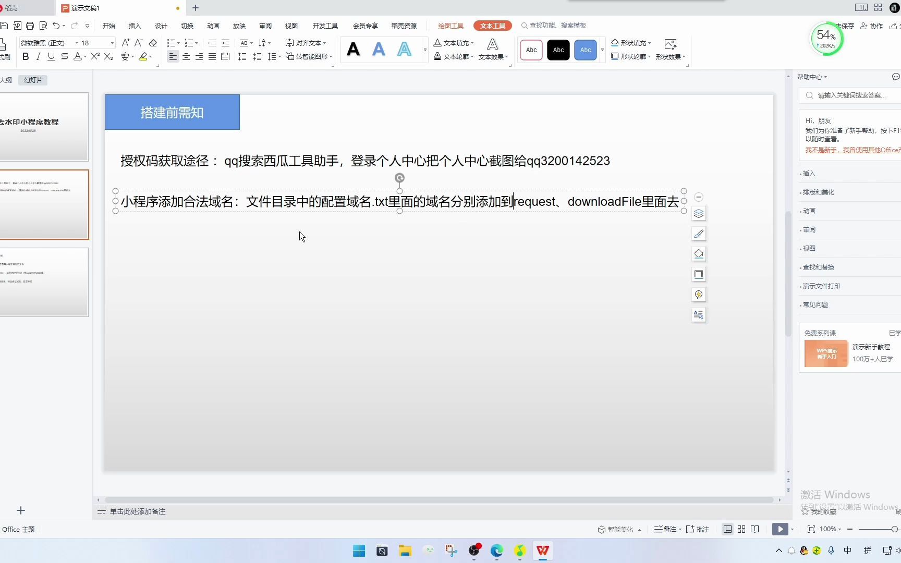Open the object layers icon beside the slide
The width and height of the screenshot is (901, 563).
coord(699,213)
